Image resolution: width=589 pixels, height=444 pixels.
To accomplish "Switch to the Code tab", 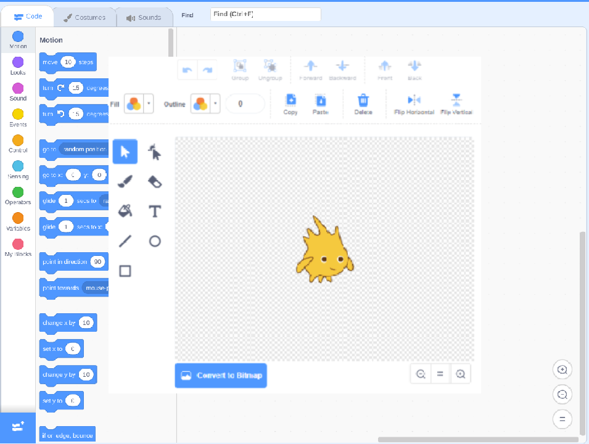I will pos(28,17).
